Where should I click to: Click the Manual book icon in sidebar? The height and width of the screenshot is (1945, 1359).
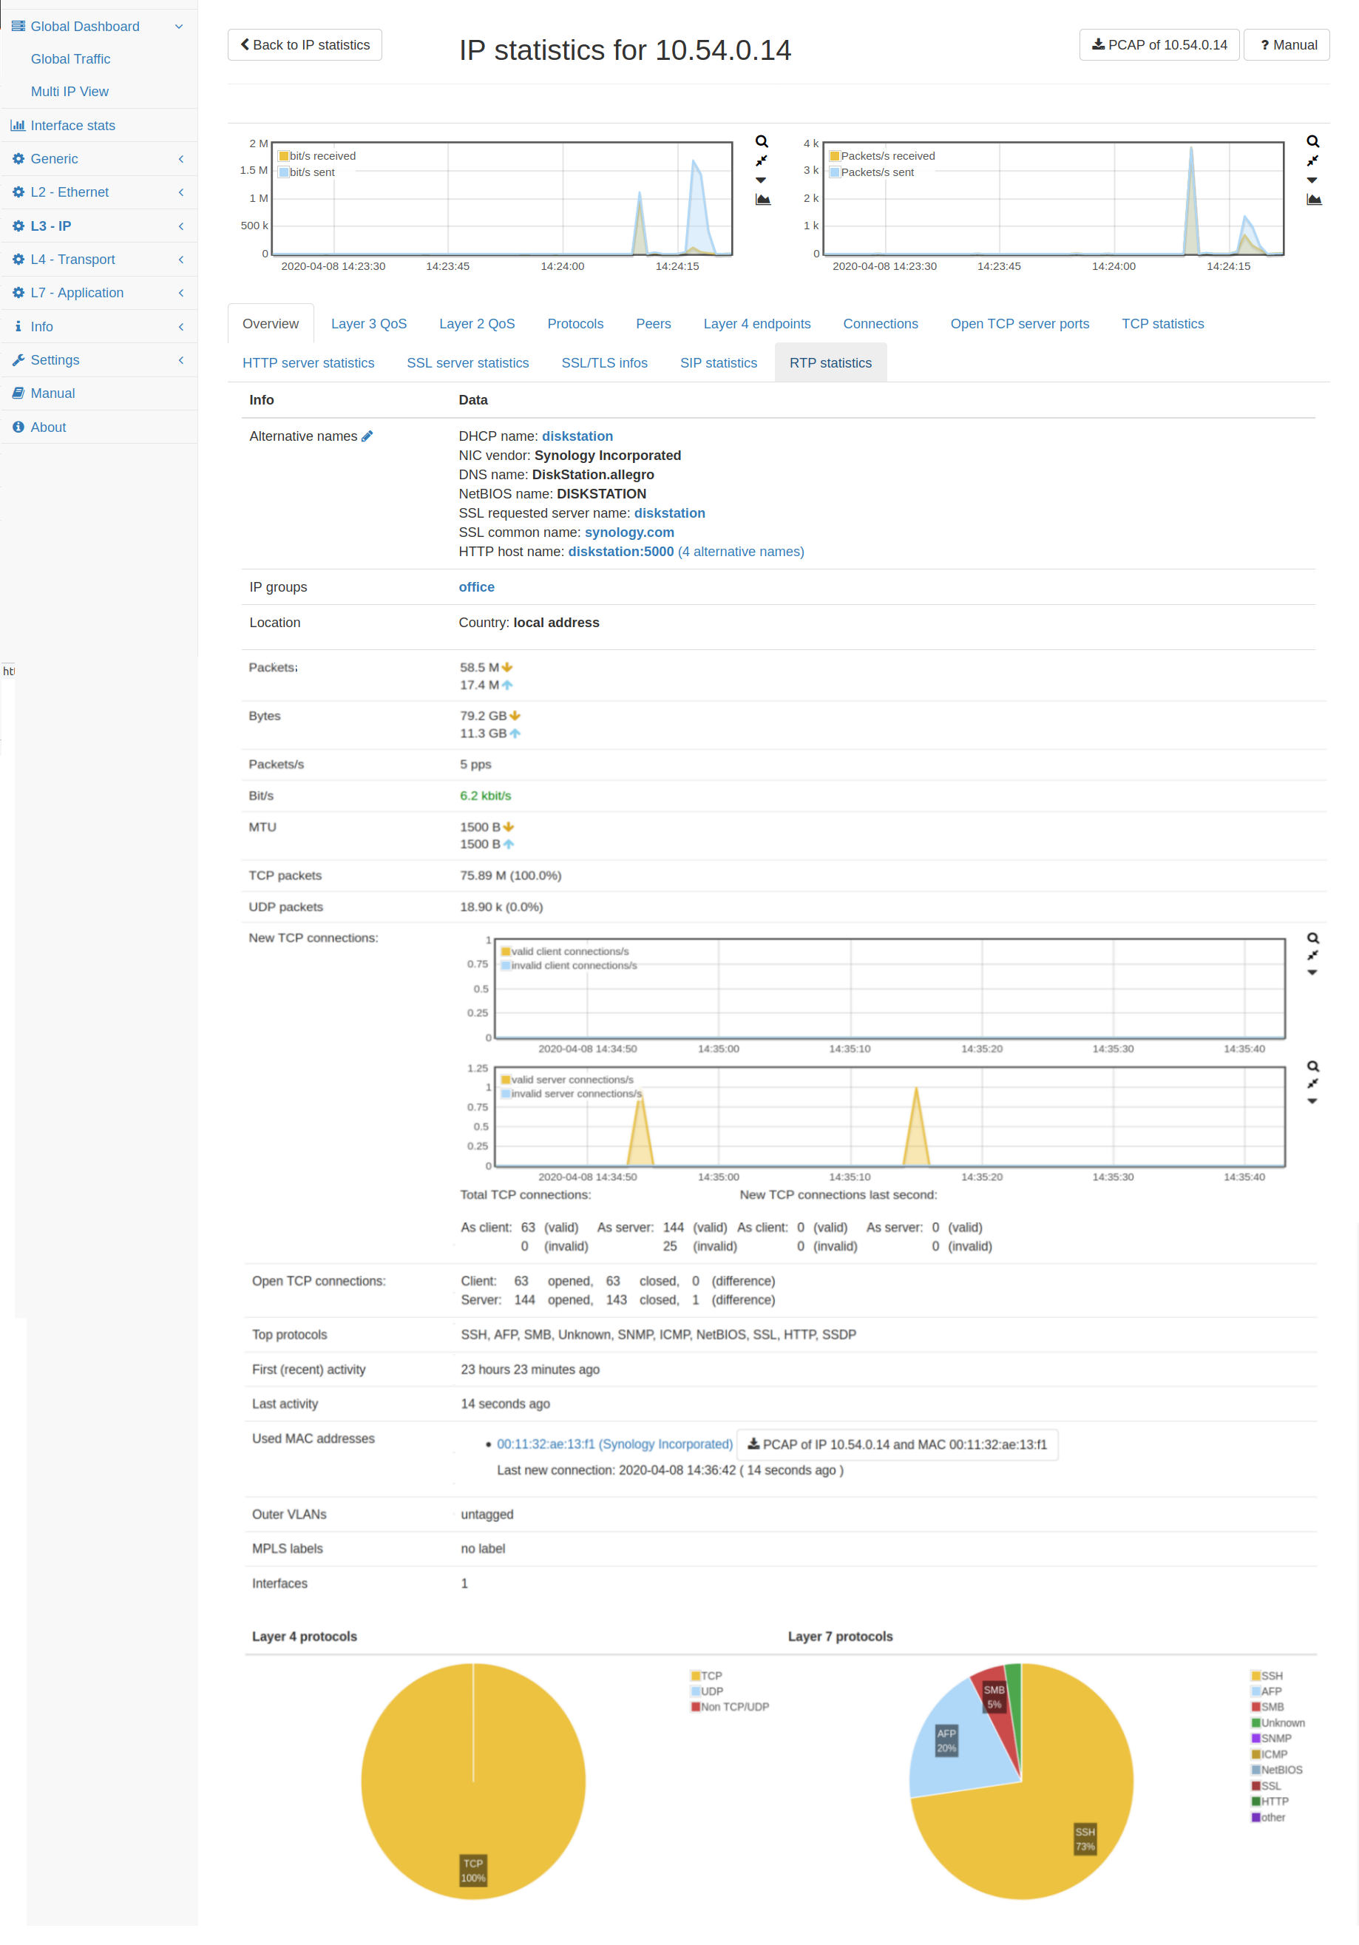18,393
